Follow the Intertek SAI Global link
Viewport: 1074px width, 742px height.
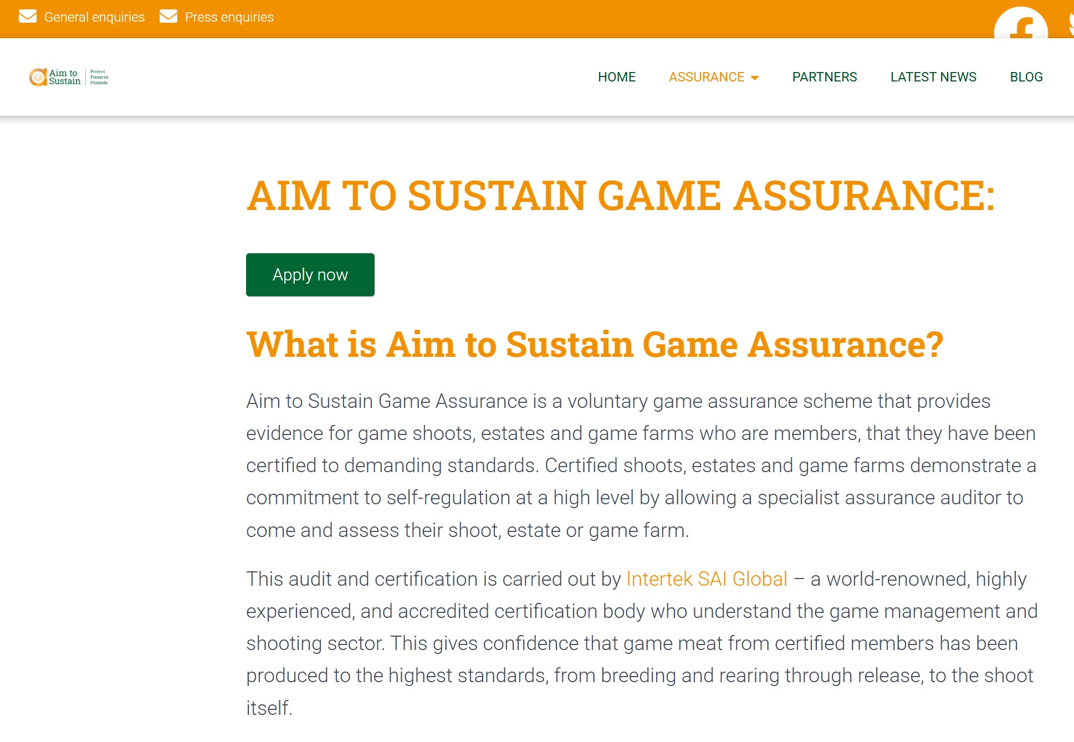click(707, 579)
